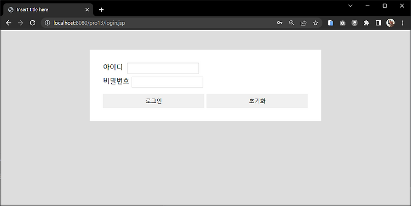411x206 pixels.
Task: Focus the 아이디 input field
Action: tap(163, 68)
